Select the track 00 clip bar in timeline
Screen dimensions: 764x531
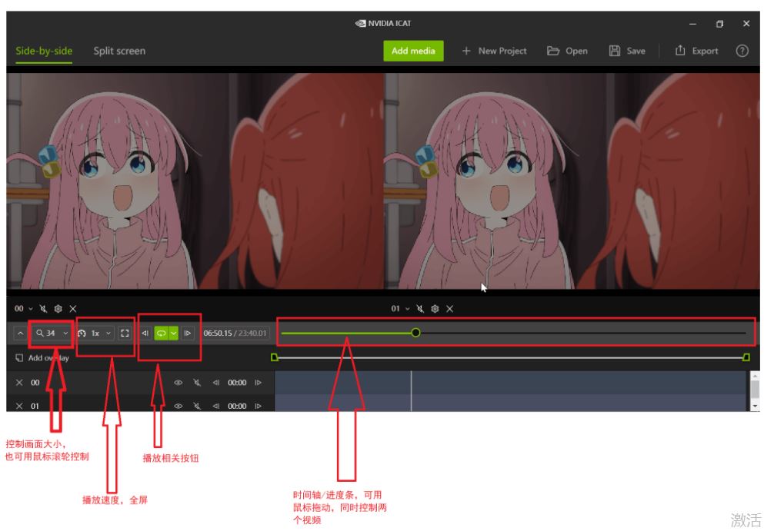click(510, 383)
